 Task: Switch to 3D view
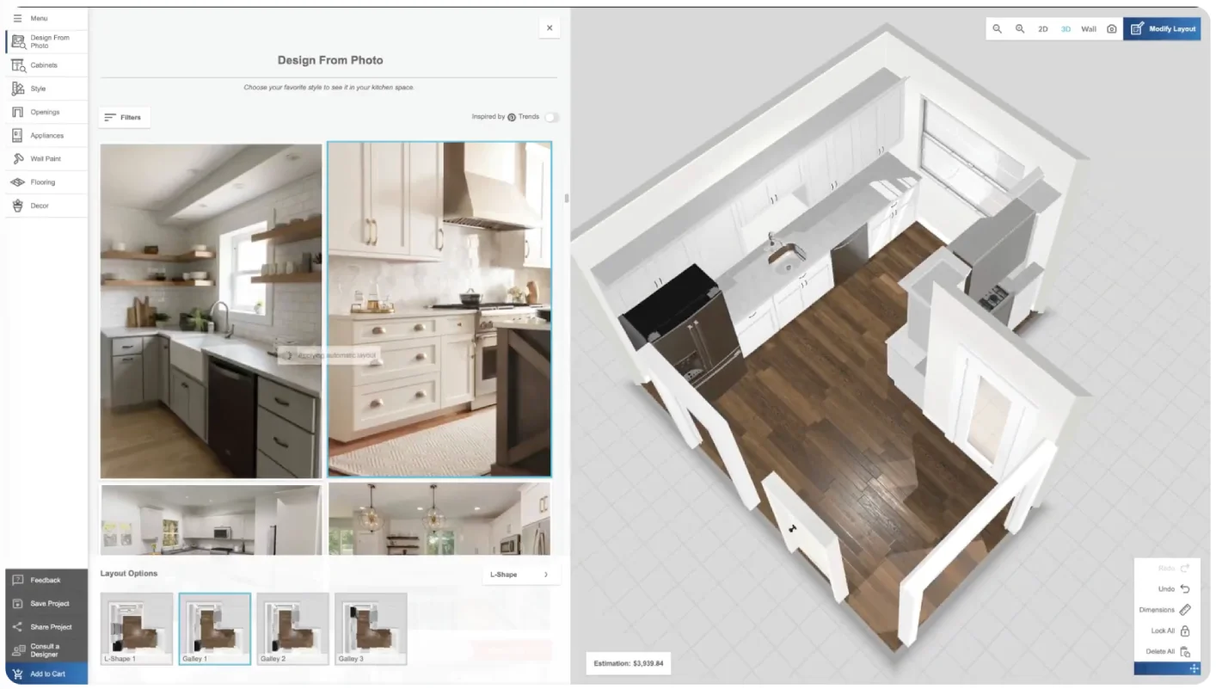[1066, 29]
